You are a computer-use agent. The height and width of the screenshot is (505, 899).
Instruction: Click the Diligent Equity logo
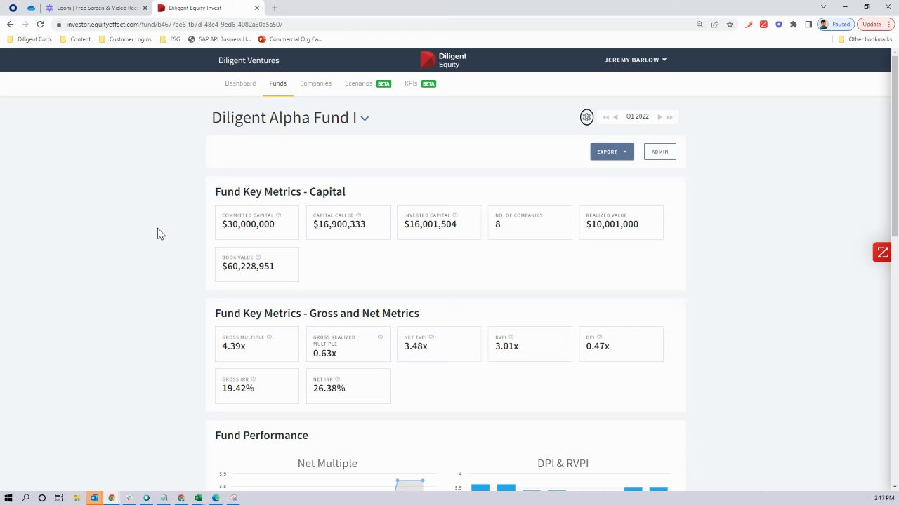pyautogui.click(x=443, y=60)
